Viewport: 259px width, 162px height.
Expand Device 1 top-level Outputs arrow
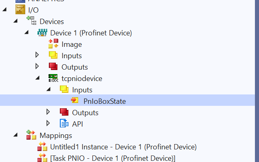(x=37, y=66)
